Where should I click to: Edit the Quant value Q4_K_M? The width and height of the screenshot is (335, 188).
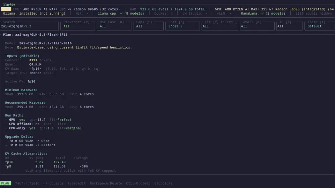tap(35, 64)
